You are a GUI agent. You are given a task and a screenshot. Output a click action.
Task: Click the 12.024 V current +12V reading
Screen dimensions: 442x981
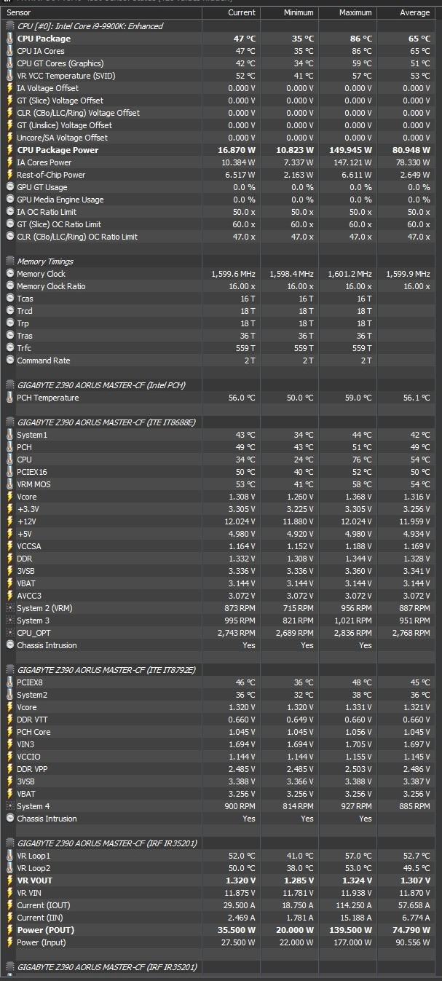(x=239, y=521)
